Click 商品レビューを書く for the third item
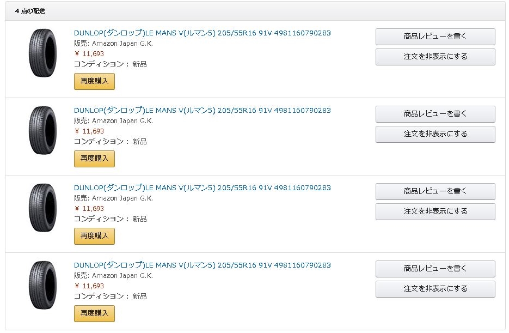This screenshot has width=509, height=333. click(x=435, y=191)
